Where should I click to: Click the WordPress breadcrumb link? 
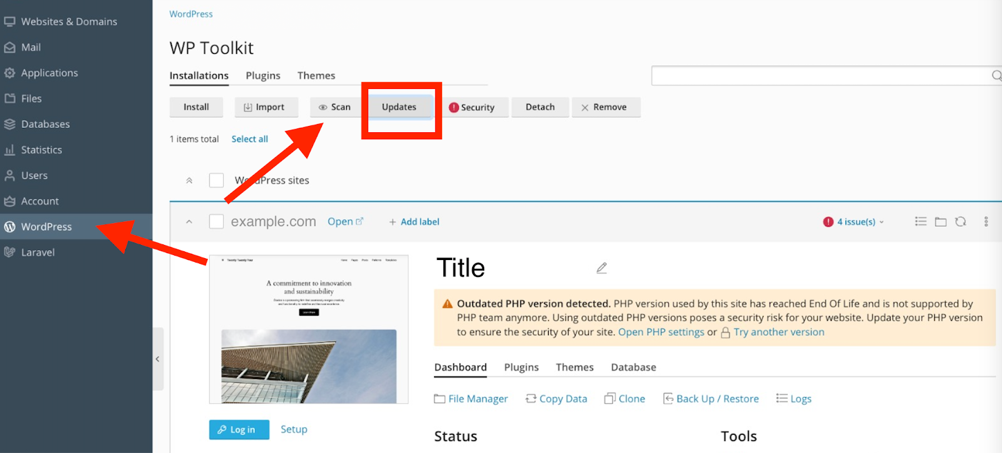191,14
